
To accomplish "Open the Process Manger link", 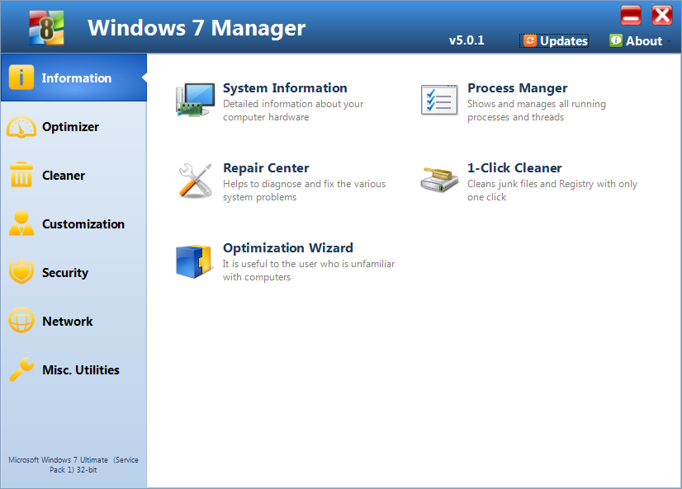I will click(517, 87).
